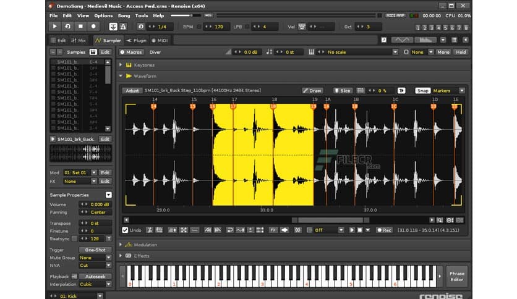Toggle the Hold button
Image resolution: width=517 pixels, height=299 pixels.
point(461,52)
